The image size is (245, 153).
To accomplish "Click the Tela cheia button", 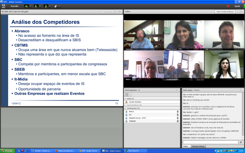I will [x=108, y=12].
